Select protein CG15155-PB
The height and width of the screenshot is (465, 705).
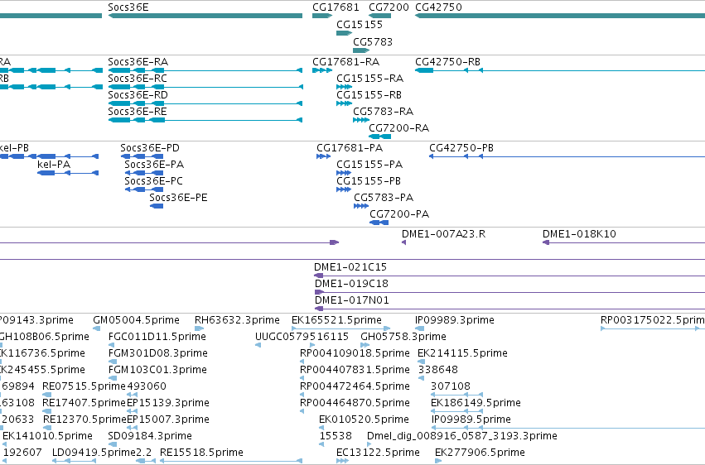(369, 181)
